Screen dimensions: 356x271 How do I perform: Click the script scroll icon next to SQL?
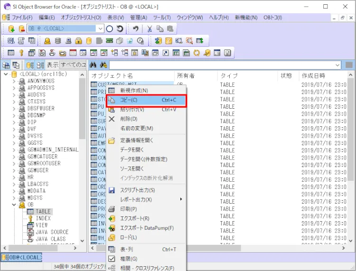(x=21, y=41)
